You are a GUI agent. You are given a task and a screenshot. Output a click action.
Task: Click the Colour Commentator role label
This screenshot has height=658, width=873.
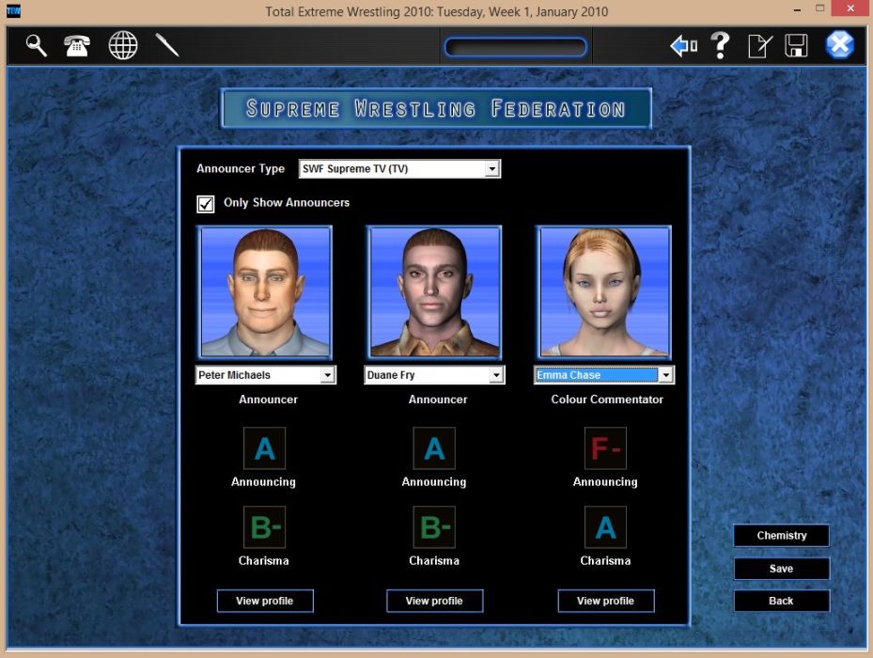coord(607,399)
